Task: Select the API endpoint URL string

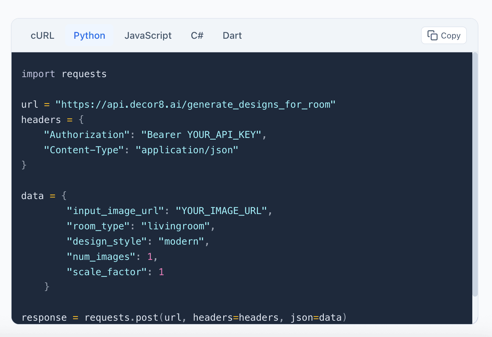Action: (196, 104)
